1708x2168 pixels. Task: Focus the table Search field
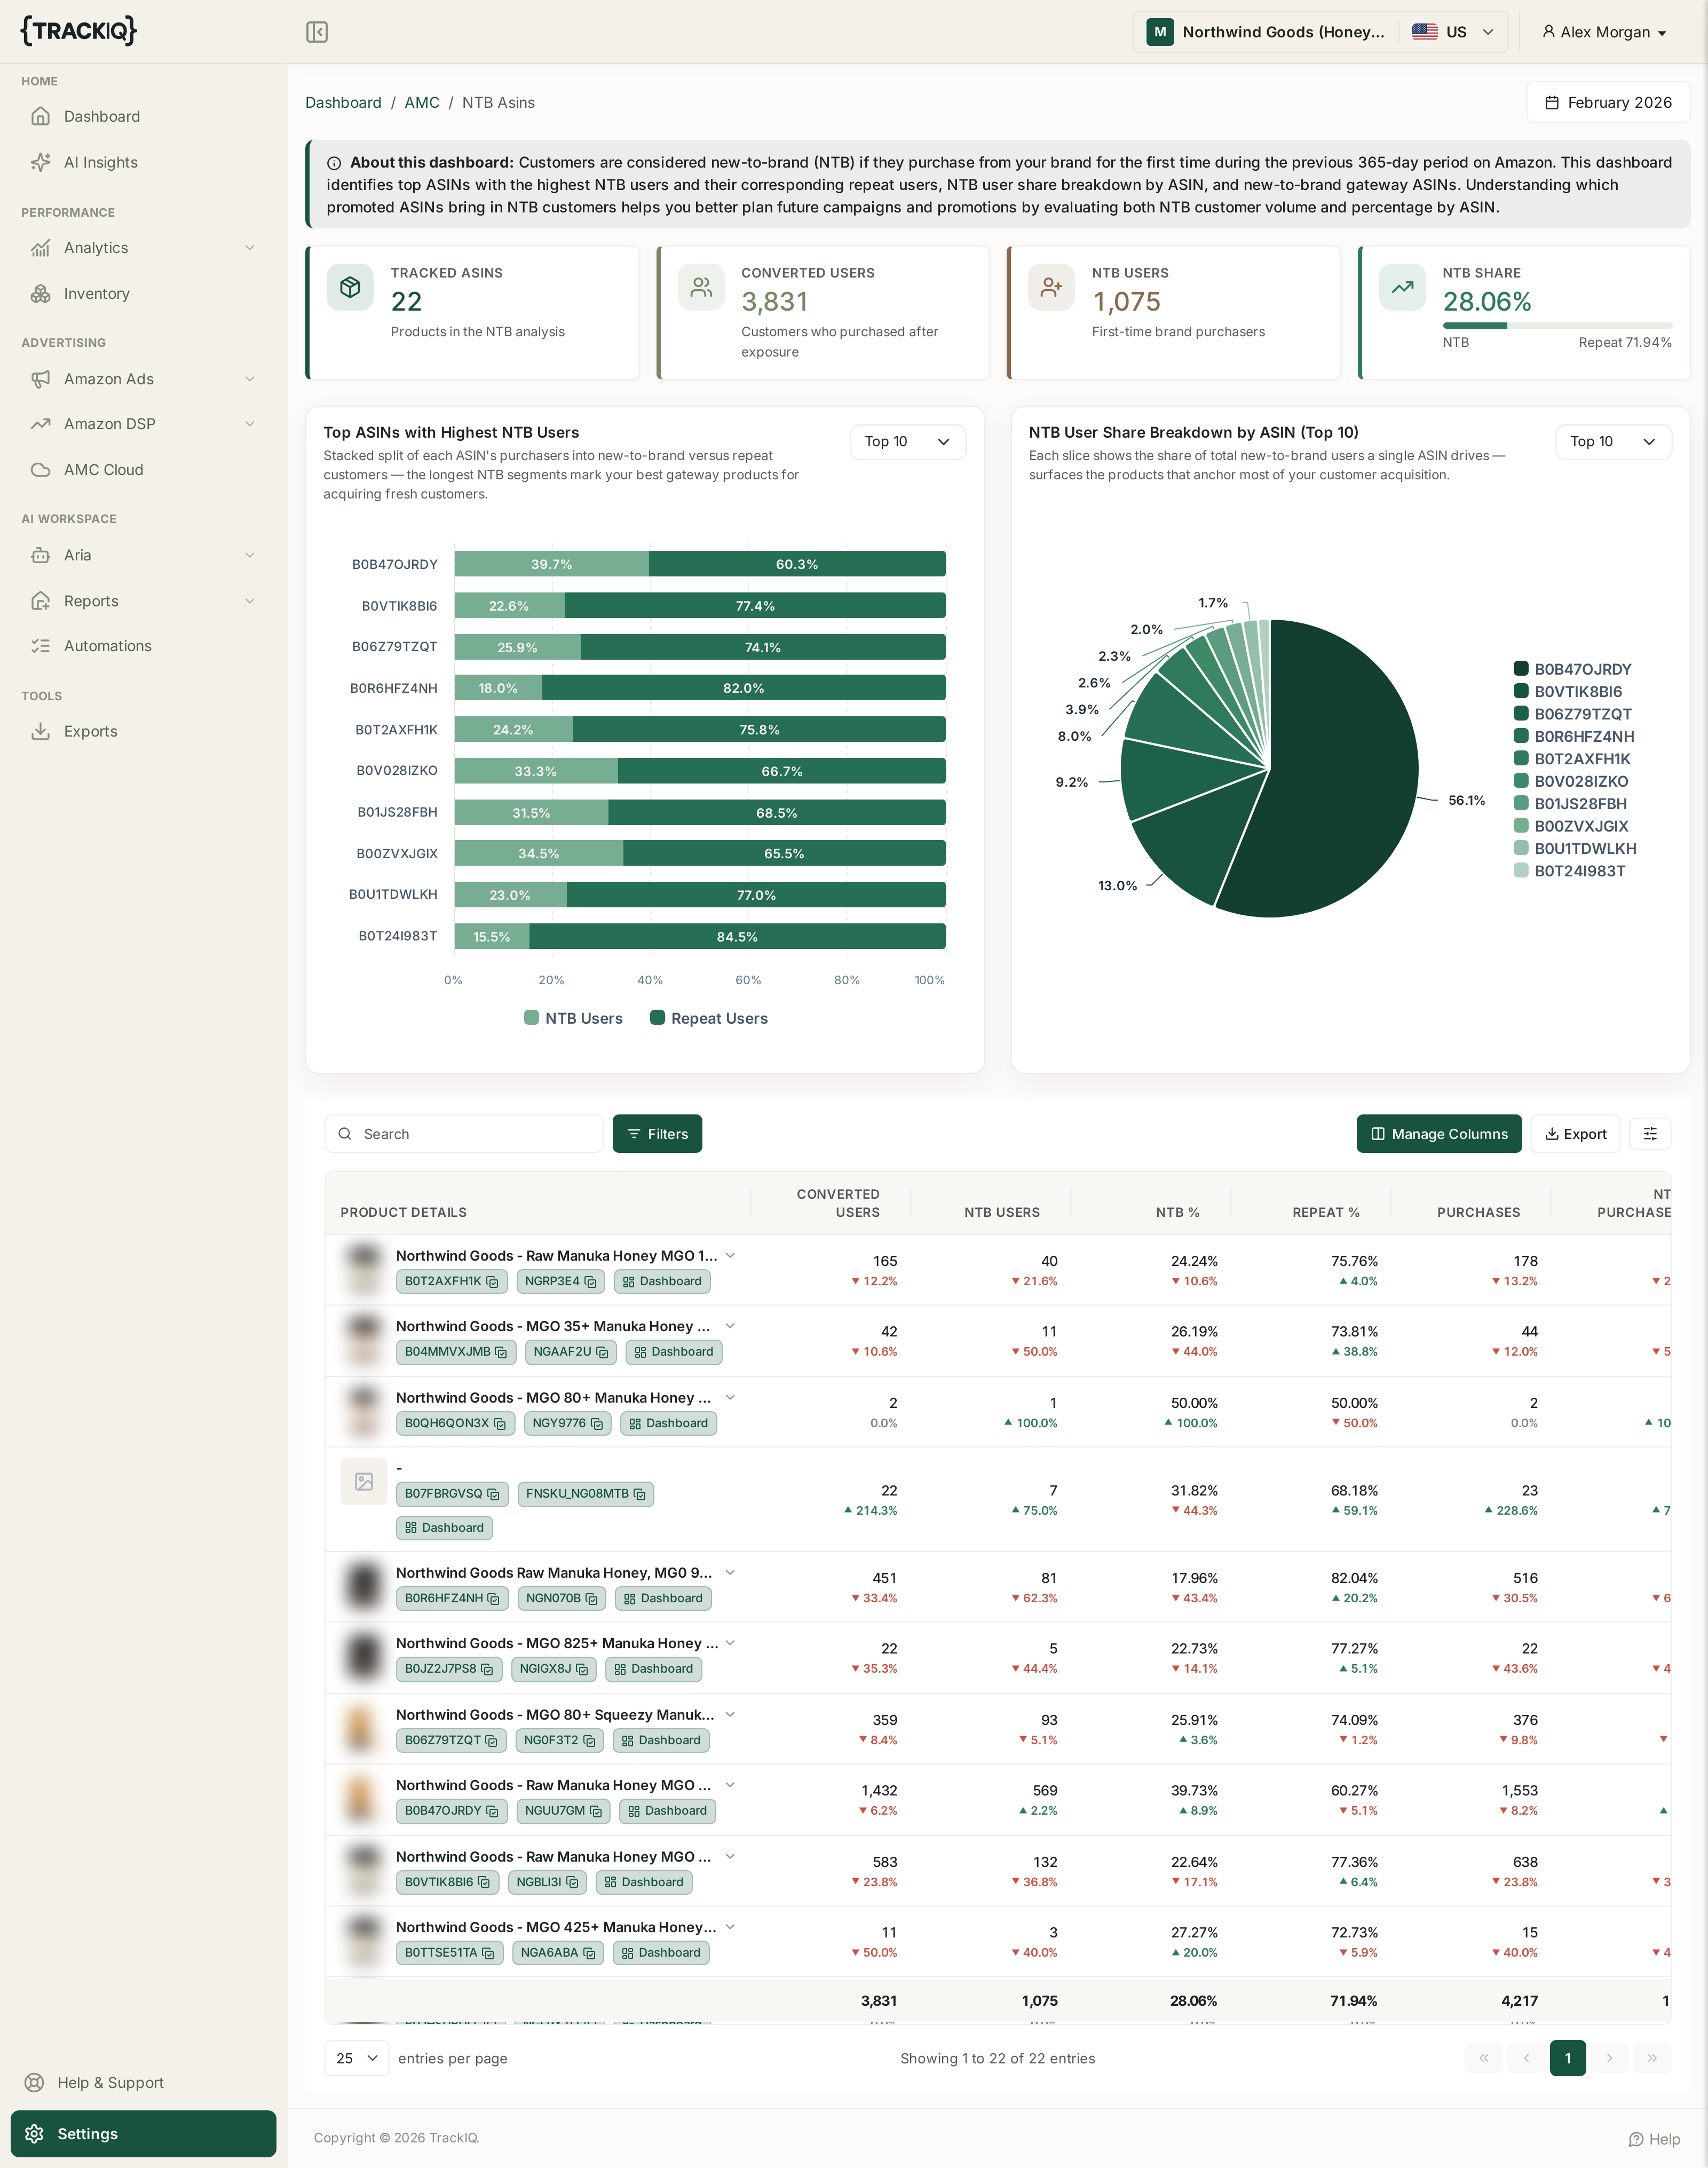click(464, 1134)
